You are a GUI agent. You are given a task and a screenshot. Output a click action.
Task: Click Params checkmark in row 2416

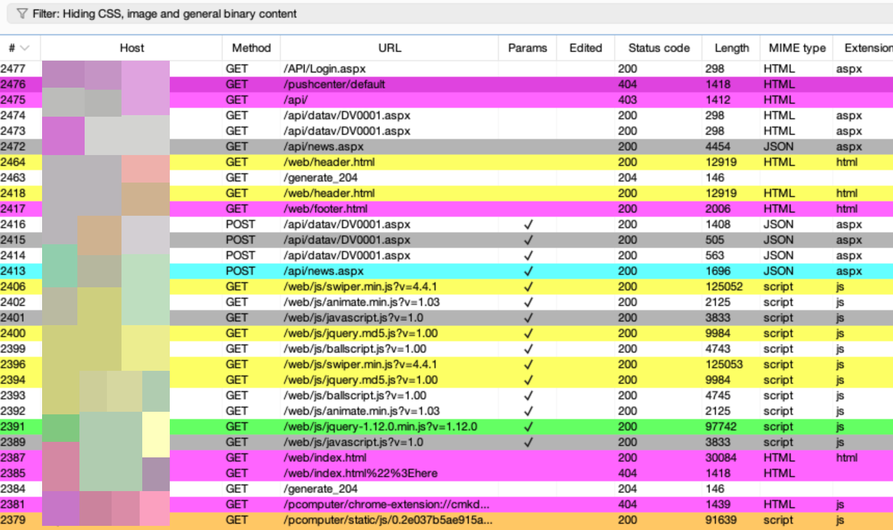pos(528,225)
